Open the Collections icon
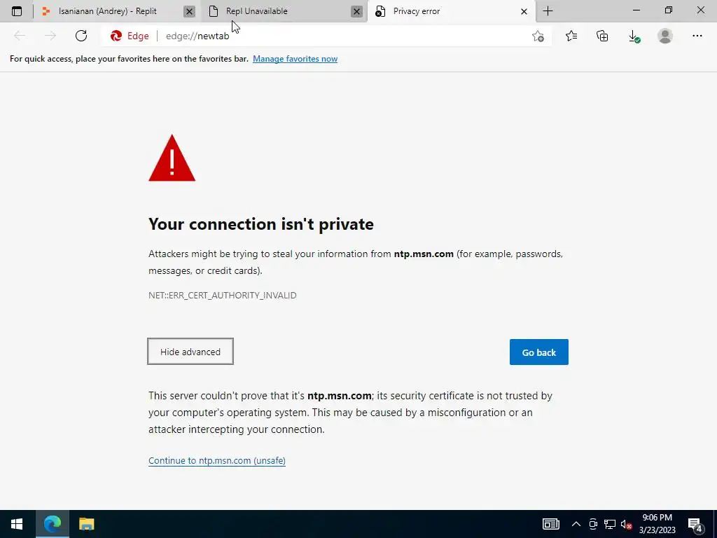 [603, 36]
